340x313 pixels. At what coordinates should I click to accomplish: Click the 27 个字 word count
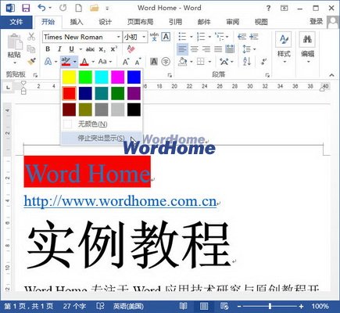click(74, 306)
